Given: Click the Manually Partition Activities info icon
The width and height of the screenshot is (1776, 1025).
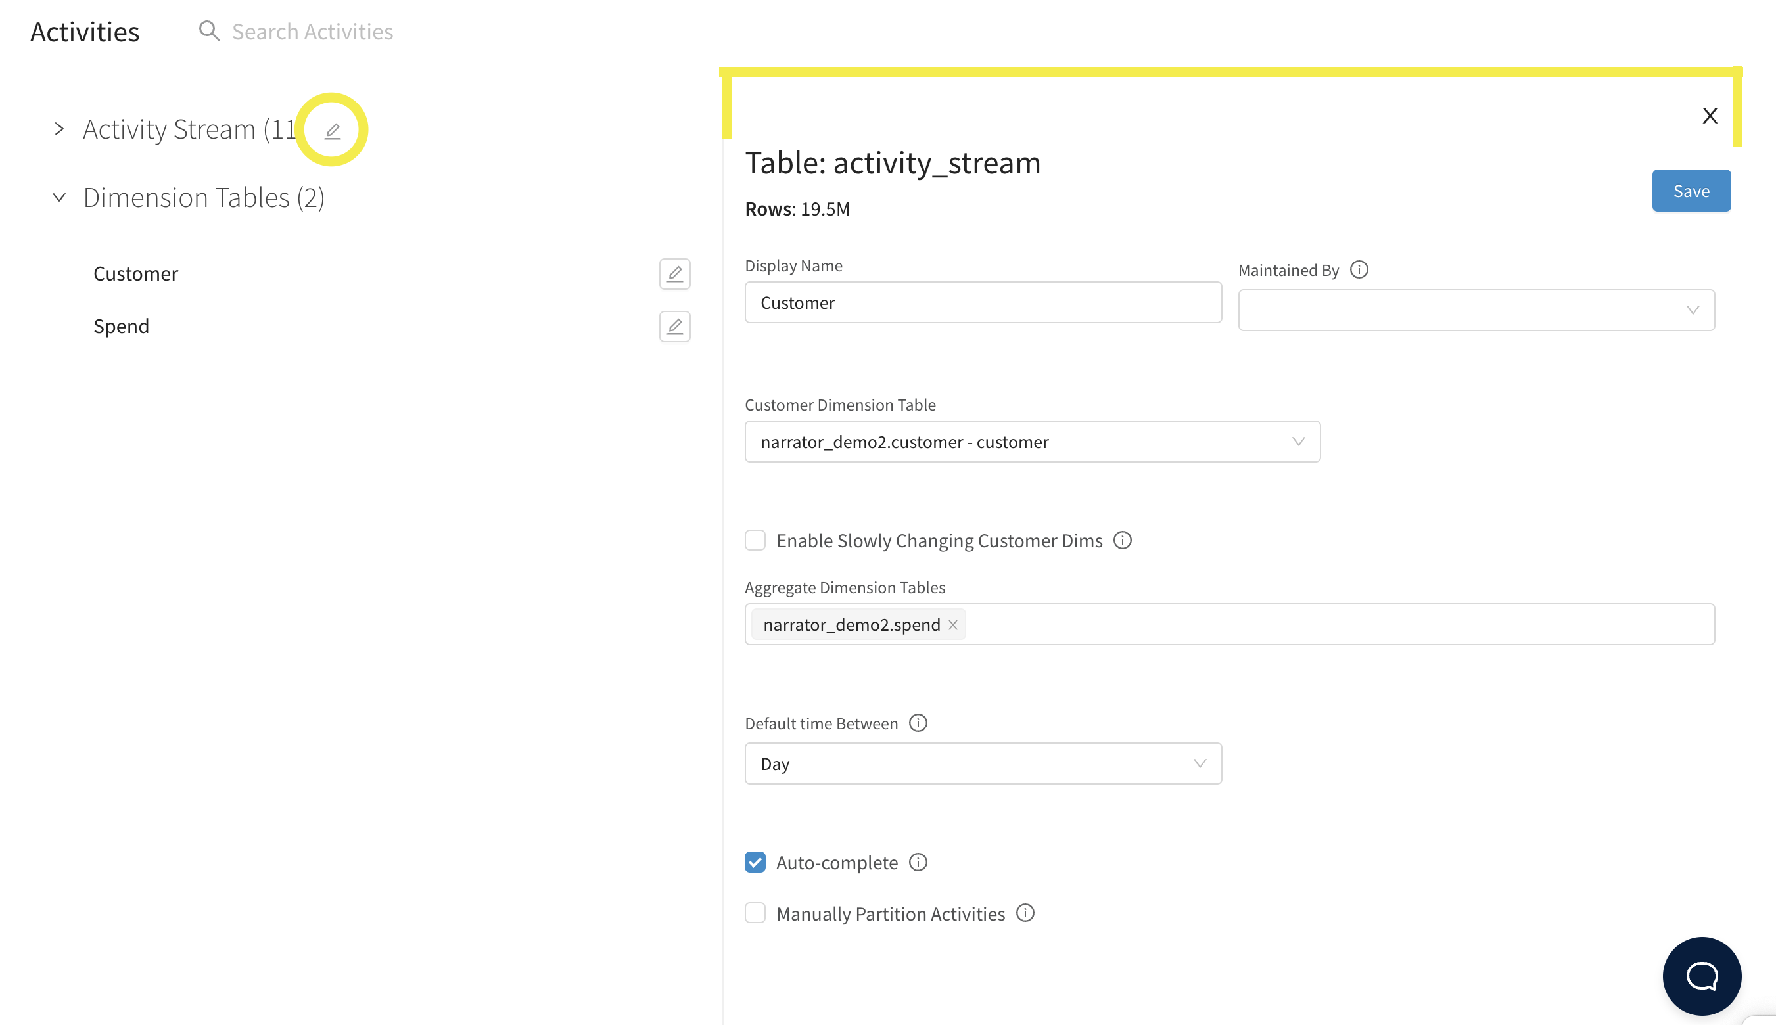Looking at the screenshot, I should click(1025, 913).
